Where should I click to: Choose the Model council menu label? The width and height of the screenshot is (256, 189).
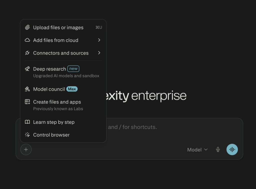49,89
